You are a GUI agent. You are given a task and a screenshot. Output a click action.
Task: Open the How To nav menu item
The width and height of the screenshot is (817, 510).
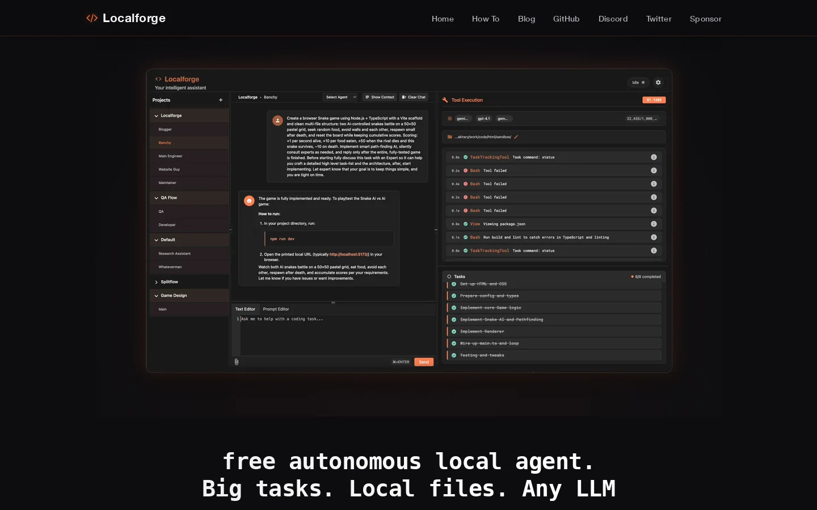pyautogui.click(x=486, y=19)
